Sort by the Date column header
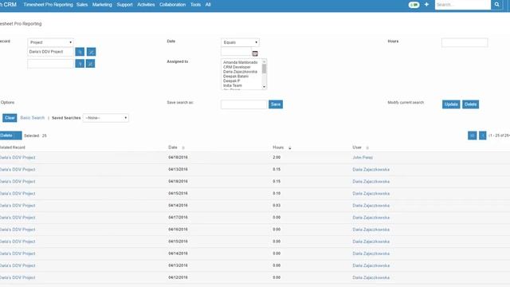 (173, 147)
